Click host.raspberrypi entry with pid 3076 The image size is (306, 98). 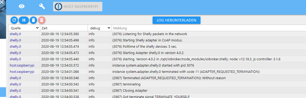pos(22,65)
